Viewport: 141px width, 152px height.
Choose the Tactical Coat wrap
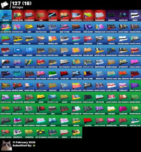[76, 86]
